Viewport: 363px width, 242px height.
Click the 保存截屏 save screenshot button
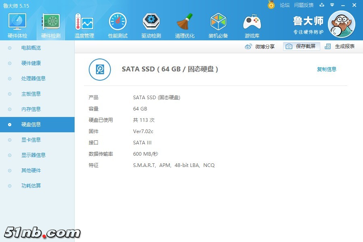[302, 46]
